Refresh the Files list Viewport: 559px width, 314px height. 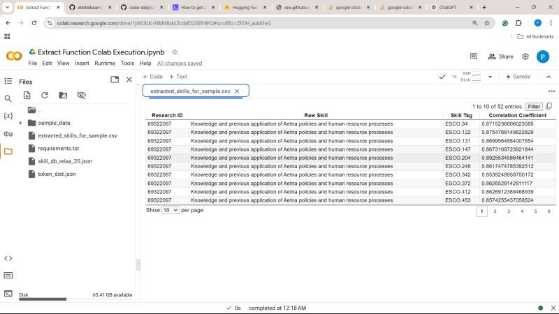click(x=45, y=95)
